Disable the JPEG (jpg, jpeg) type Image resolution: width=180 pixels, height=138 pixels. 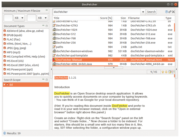click(4, 48)
